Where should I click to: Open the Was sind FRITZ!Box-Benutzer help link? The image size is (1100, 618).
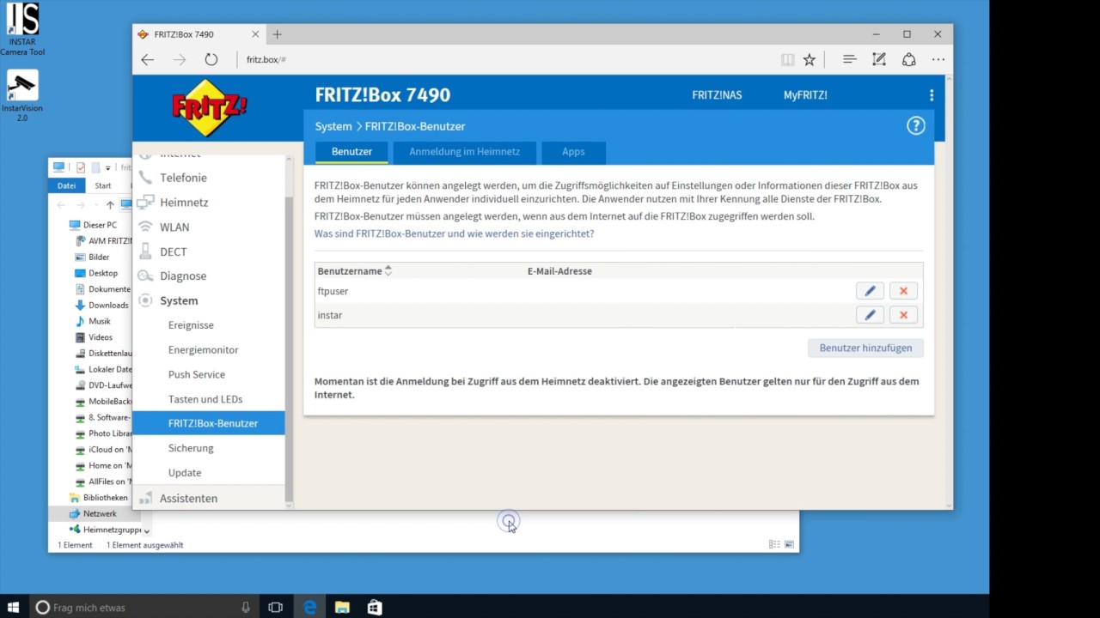(454, 233)
